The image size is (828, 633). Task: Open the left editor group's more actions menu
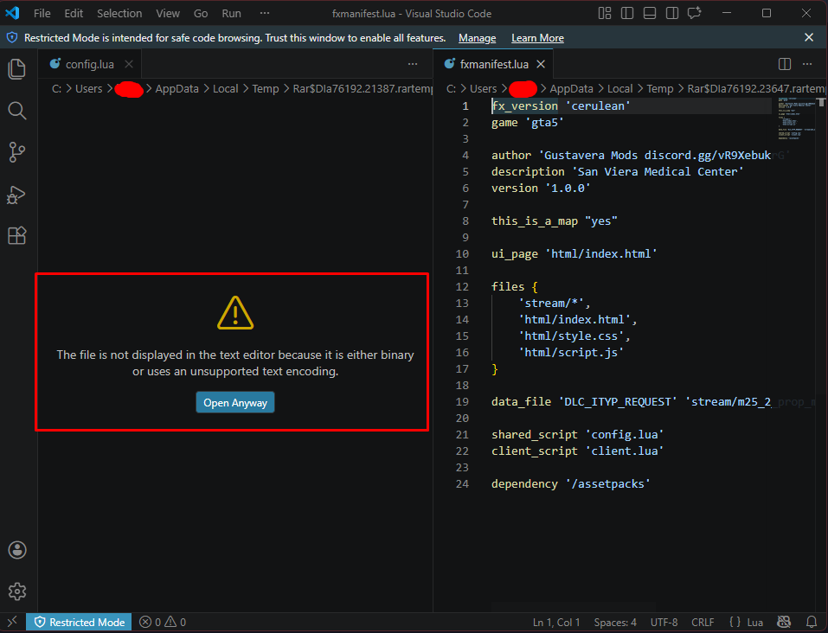coord(413,64)
